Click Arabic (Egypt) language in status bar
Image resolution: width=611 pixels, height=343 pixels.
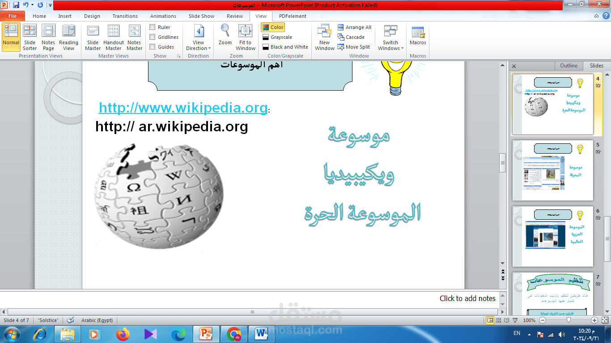tap(97, 320)
